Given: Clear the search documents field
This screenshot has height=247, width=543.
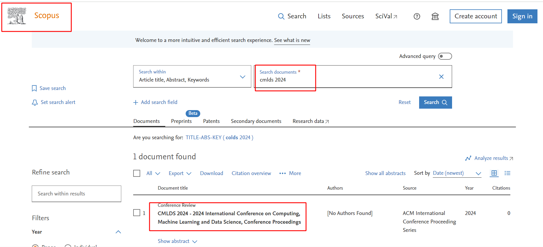Looking at the screenshot, I should (441, 77).
